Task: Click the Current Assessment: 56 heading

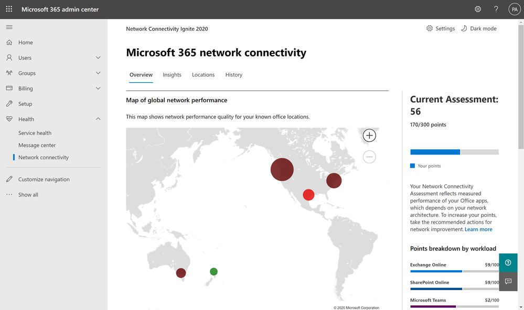Action: click(454, 105)
